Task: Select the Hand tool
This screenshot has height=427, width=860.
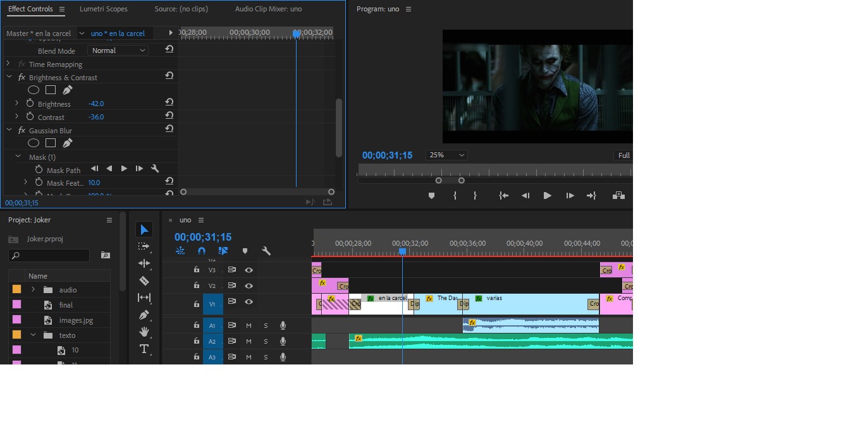Action: pyautogui.click(x=144, y=332)
